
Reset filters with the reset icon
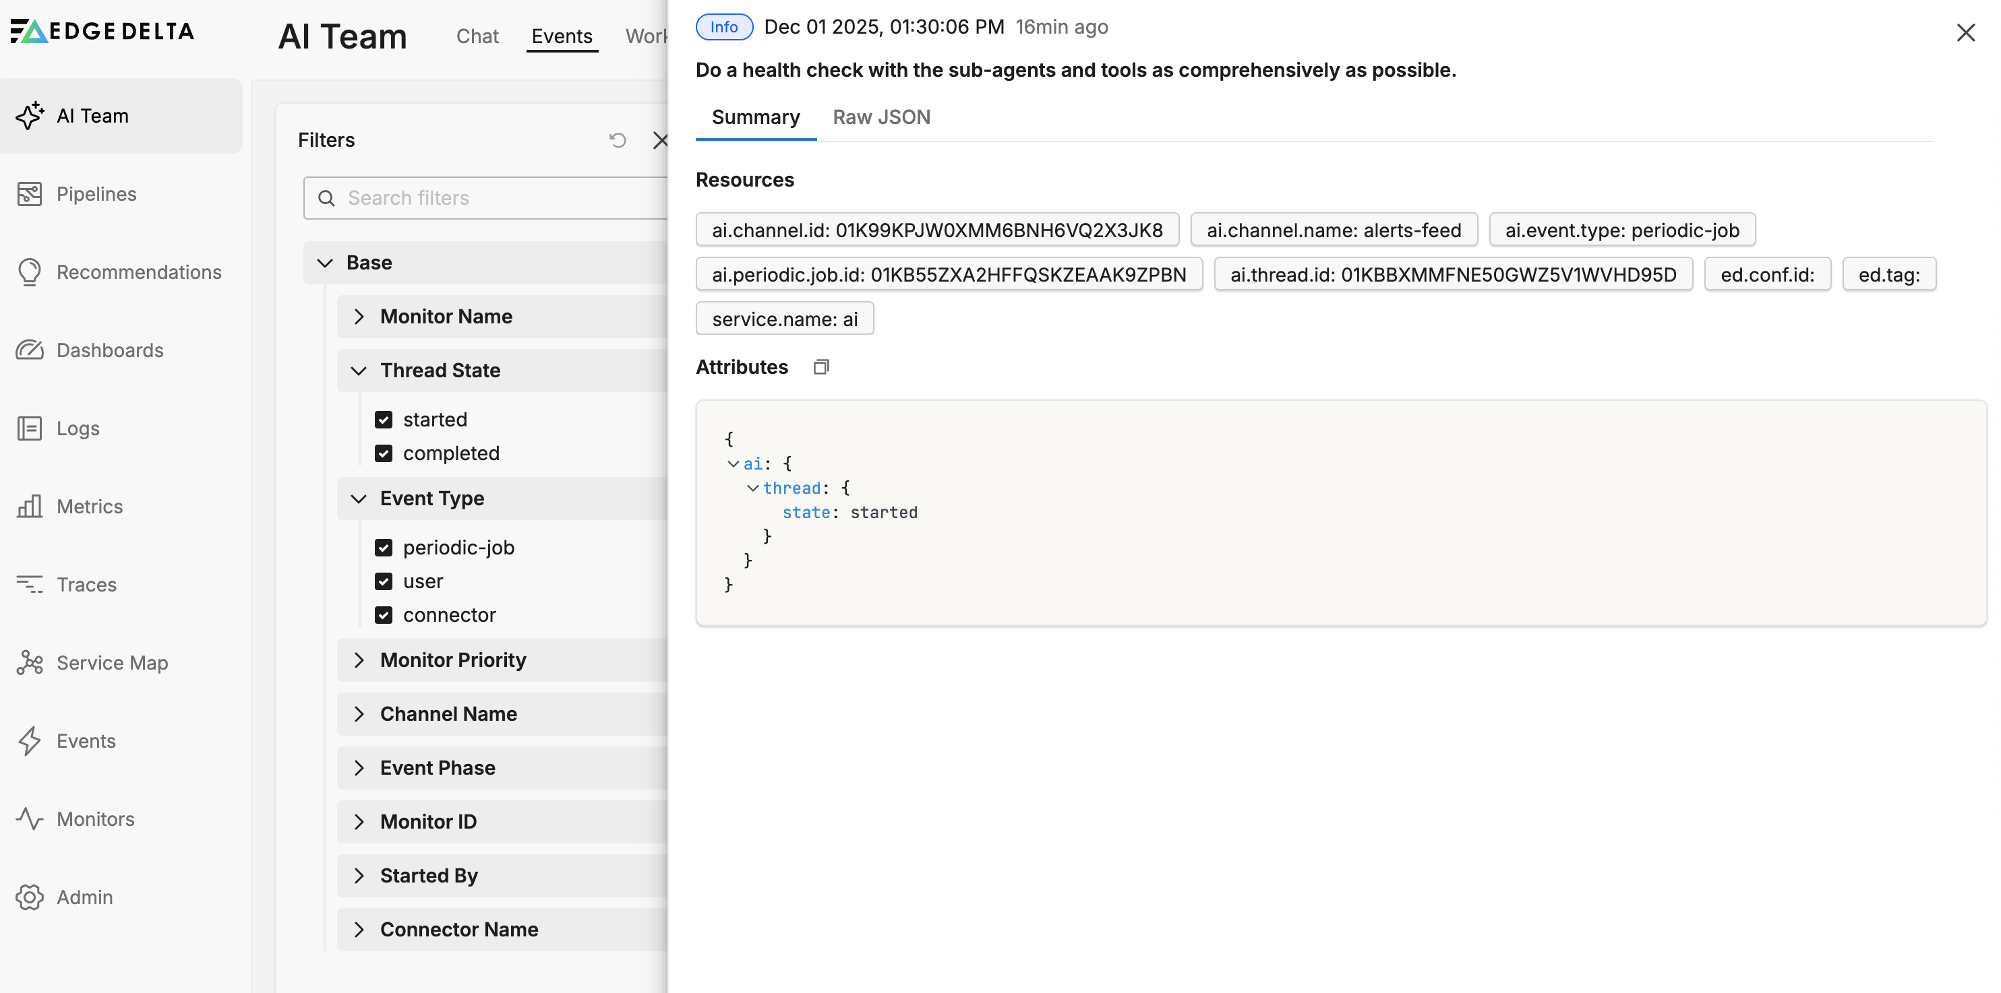point(617,139)
